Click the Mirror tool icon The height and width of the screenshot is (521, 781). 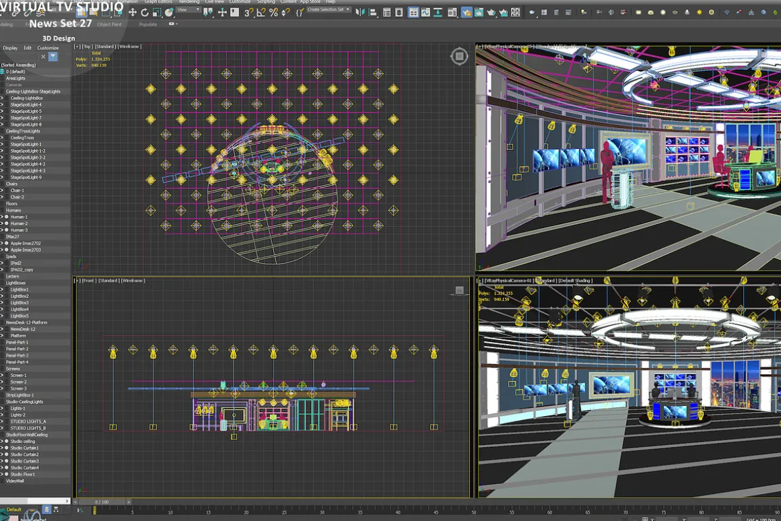(360, 12)
